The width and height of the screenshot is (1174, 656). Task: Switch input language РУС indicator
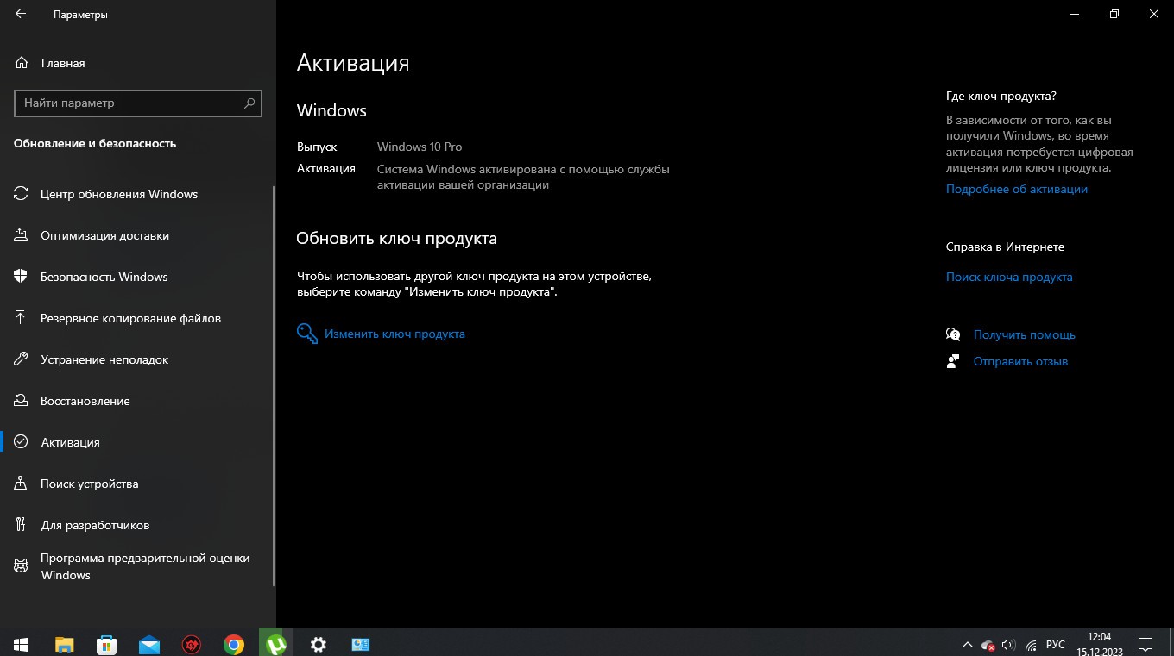[1056, 645]
